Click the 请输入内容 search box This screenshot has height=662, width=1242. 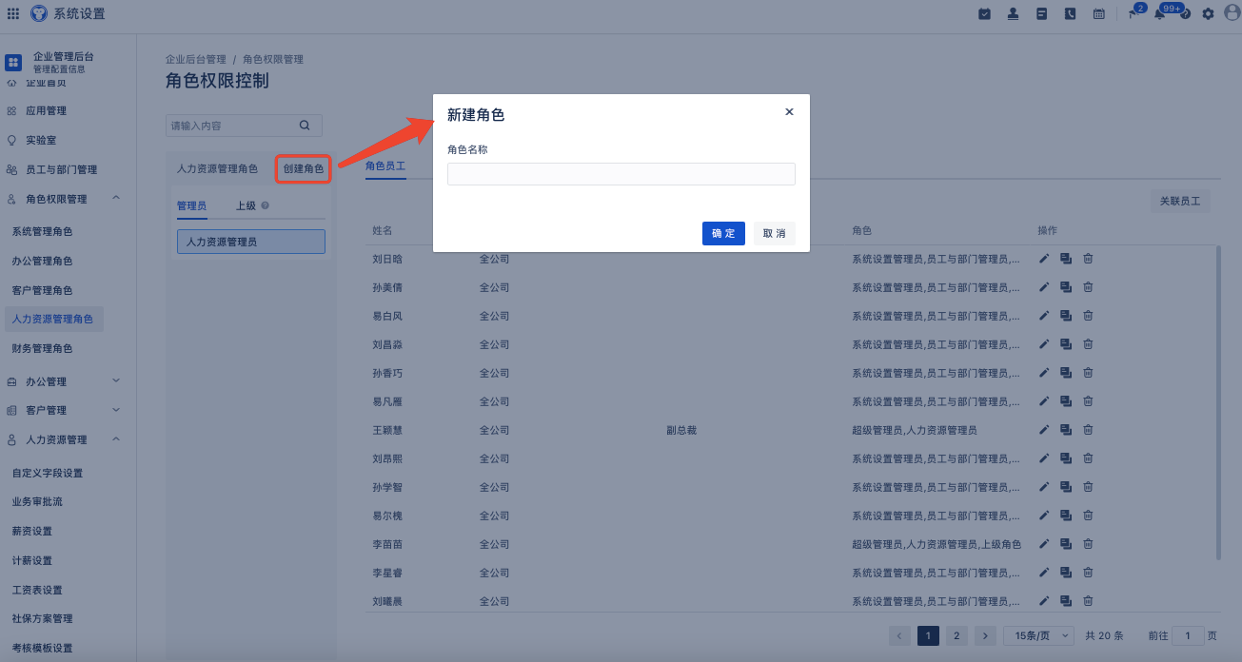pyautogui.click(x=244, y=125)
